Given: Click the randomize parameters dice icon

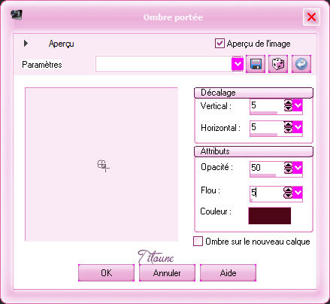Looking at the screenshot, I should pos(278,64).
